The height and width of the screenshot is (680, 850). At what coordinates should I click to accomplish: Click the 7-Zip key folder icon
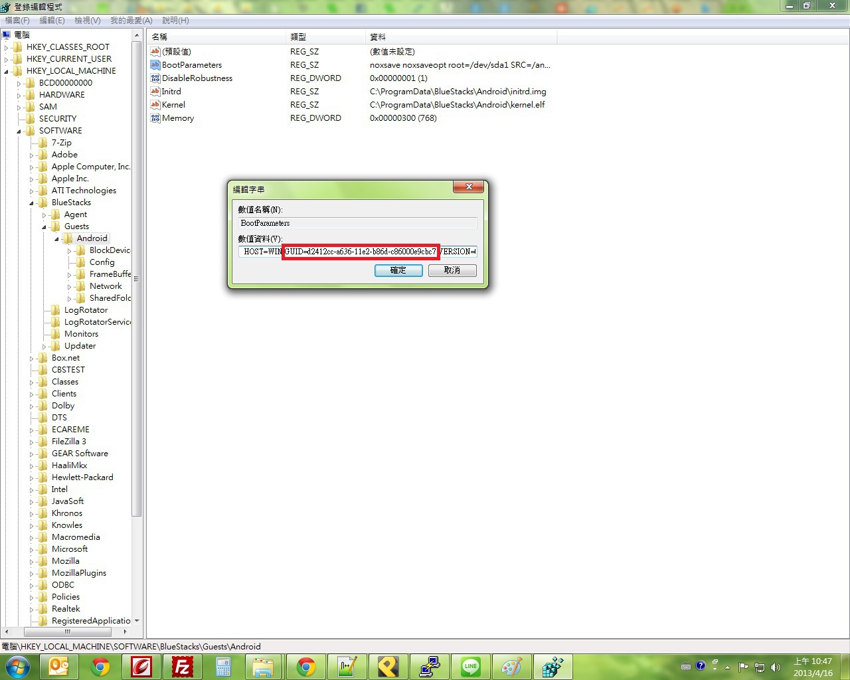tap(42, 143)
